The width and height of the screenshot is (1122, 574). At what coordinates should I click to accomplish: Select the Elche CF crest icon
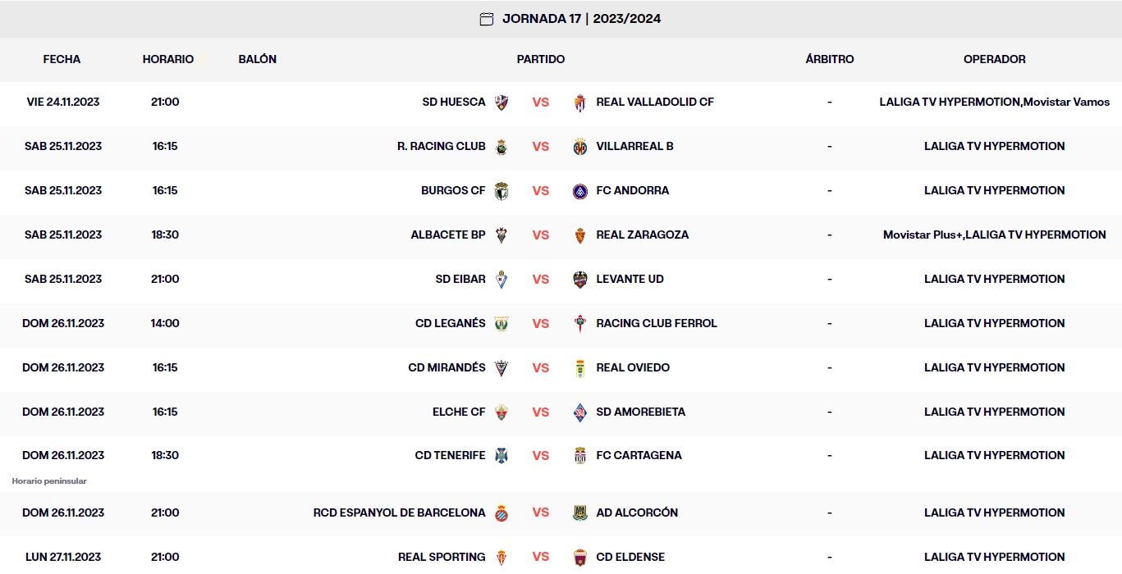point(503,412)
